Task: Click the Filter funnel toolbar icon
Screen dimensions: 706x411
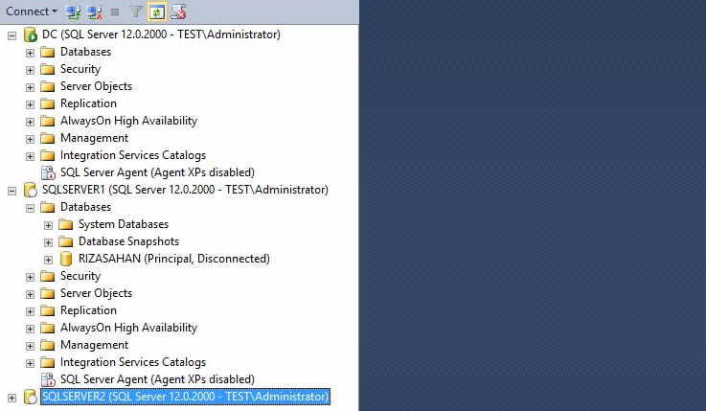Action: tap(135, 11)
